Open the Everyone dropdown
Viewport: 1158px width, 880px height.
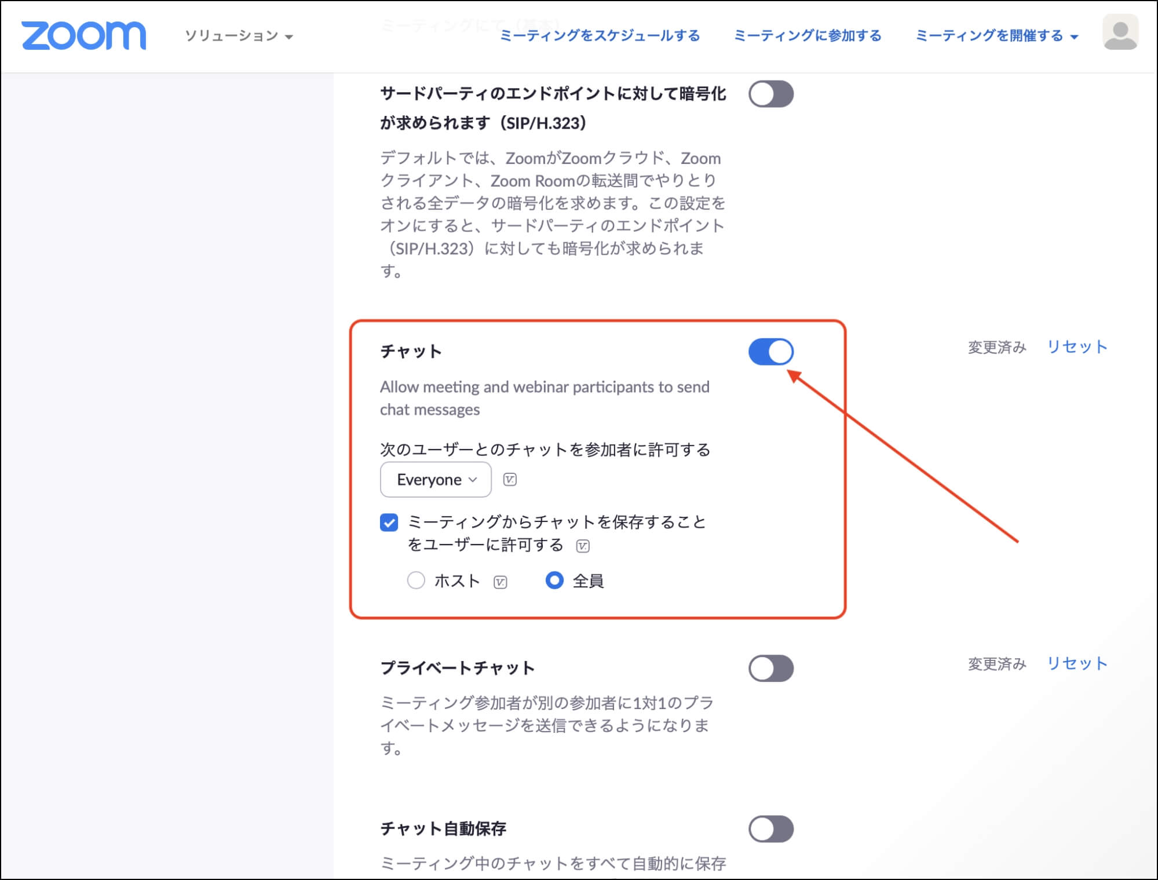coord(435,479)
